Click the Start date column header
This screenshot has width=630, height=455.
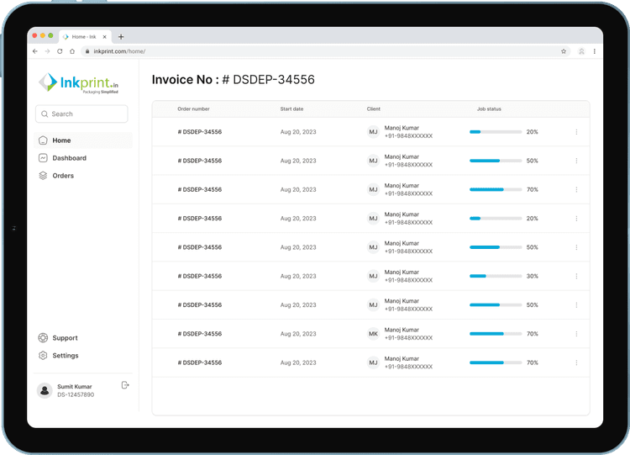click(x=291, y=109)
